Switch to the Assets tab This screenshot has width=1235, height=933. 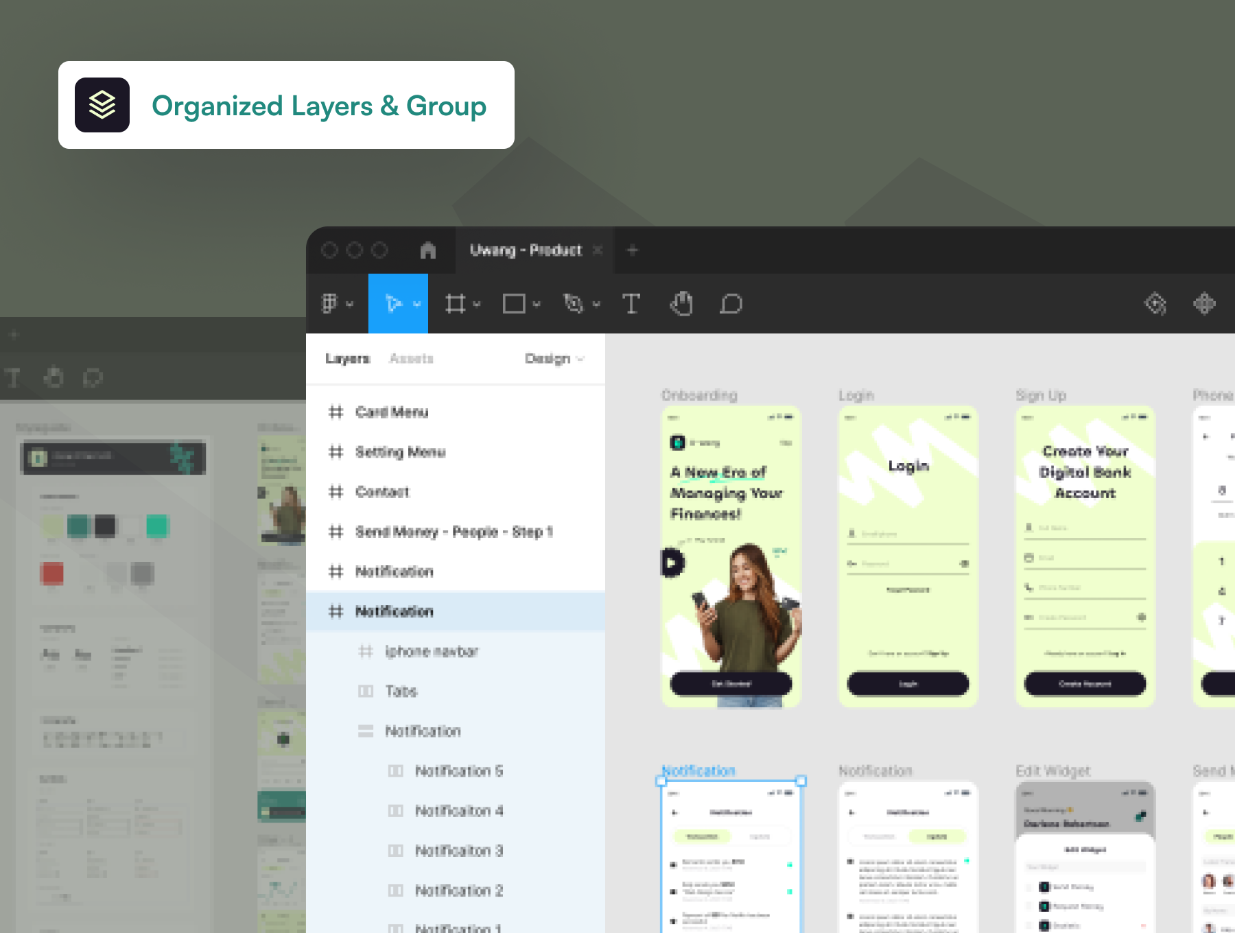click(411, 359)
